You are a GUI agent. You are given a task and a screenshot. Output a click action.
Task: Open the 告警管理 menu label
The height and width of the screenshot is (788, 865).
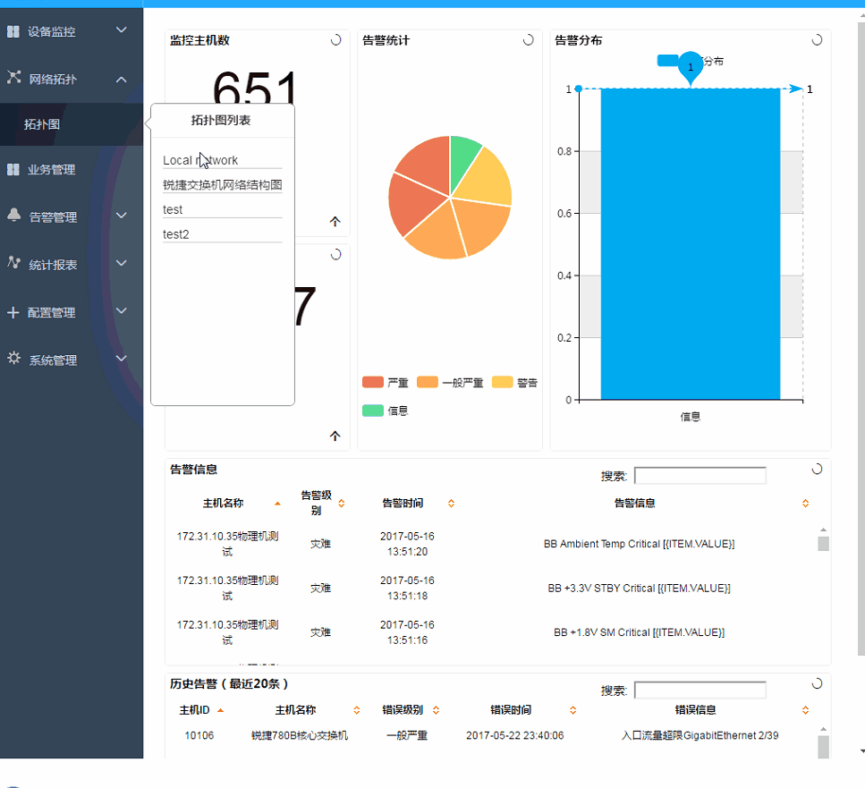[53, 217]
